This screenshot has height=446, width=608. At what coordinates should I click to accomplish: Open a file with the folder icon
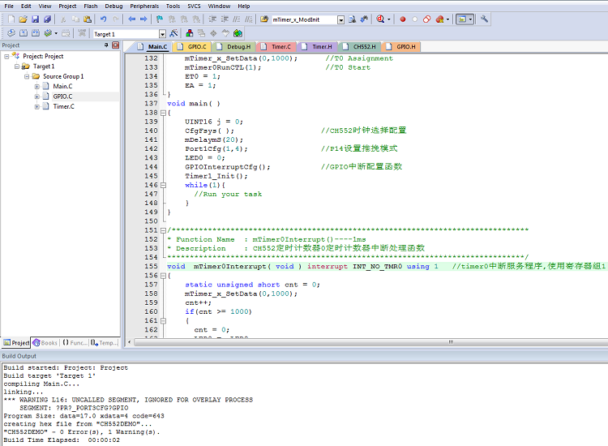23,19
